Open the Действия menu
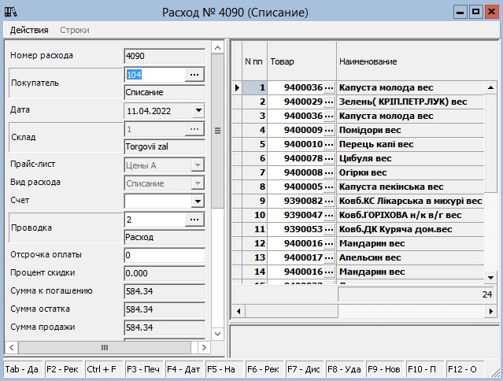Screen dimensions: 503x381 (x=29, y=30)
